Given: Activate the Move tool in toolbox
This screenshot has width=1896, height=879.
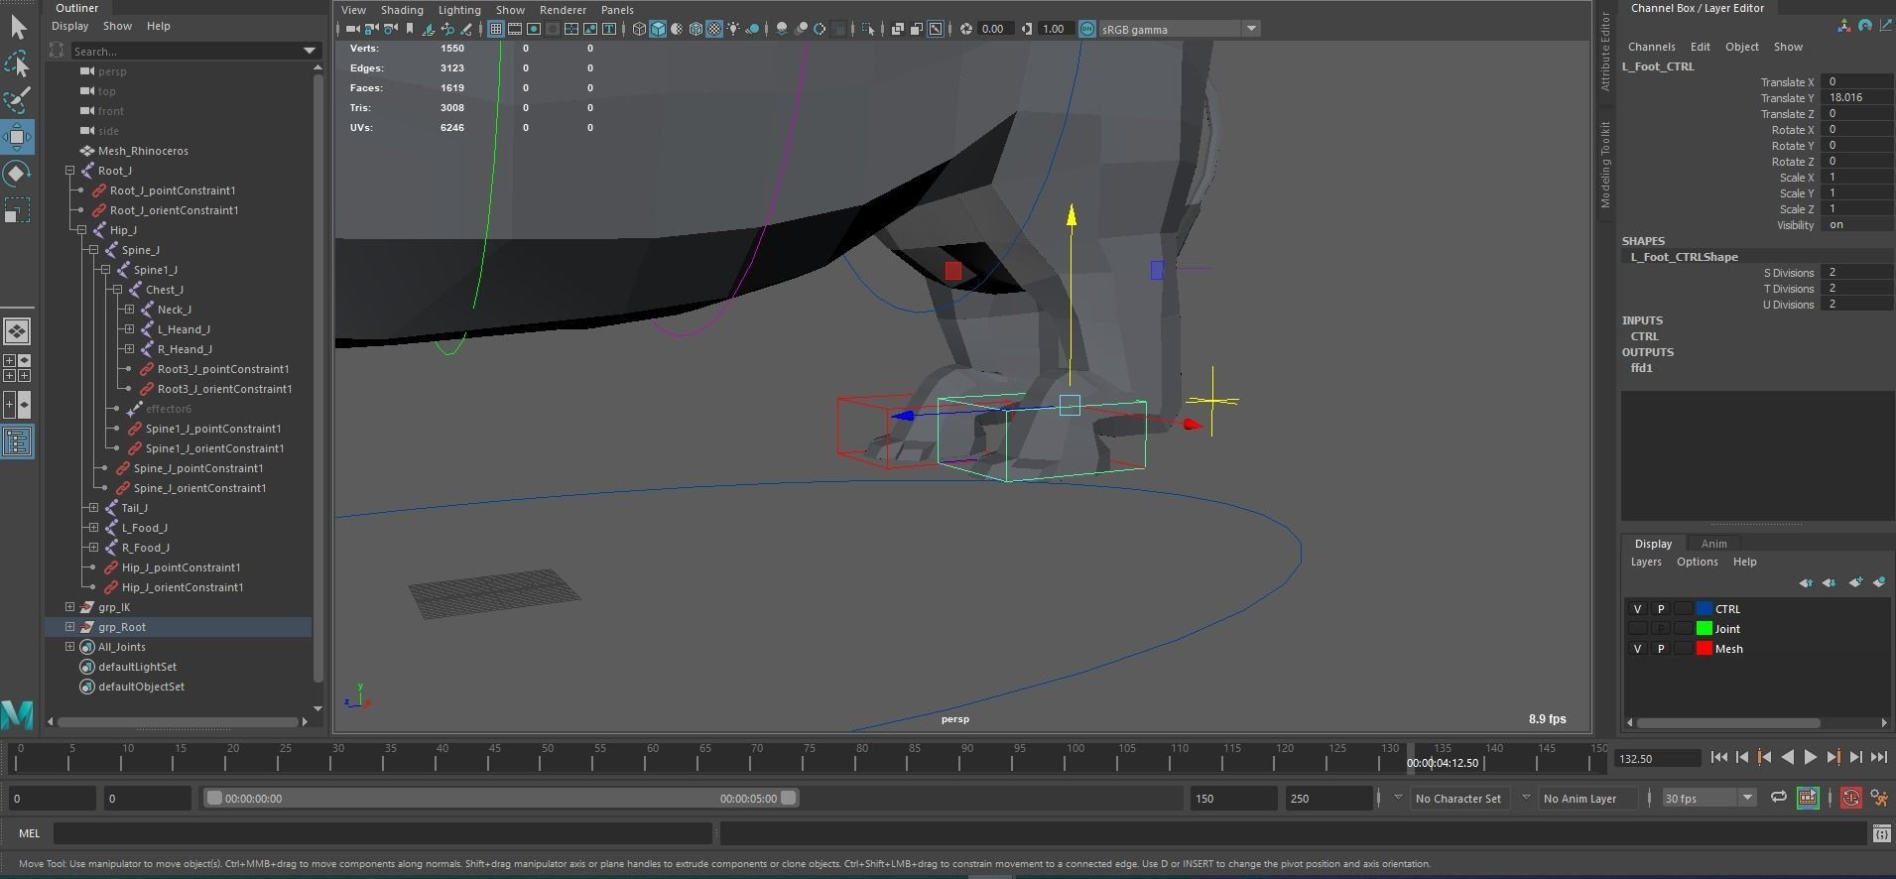Looking at the screenshot, I should tap(18, 137).
